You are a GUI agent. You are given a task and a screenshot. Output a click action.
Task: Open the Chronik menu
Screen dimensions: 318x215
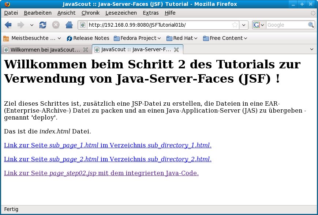[x=90, y=13]
